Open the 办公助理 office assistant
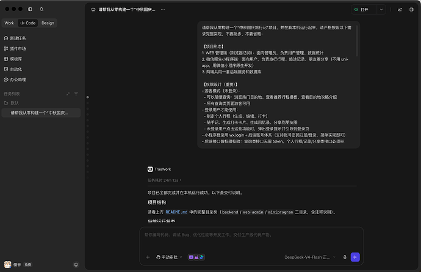Screen dimensions: 421x272 pos(15,80)
